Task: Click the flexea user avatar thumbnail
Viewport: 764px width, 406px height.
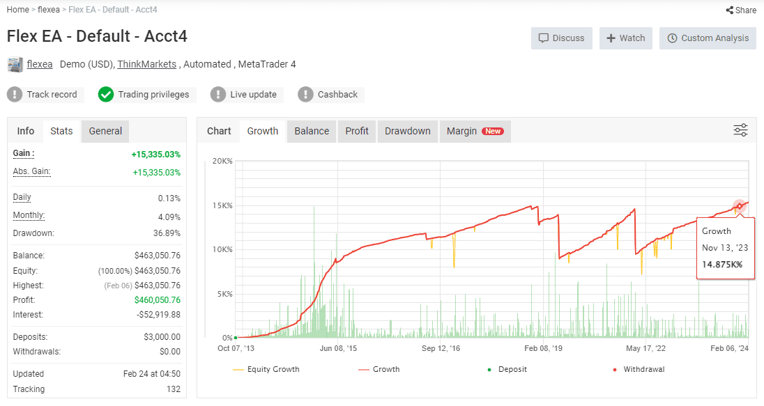Action: pyautogui.click(x=15, y=65)
